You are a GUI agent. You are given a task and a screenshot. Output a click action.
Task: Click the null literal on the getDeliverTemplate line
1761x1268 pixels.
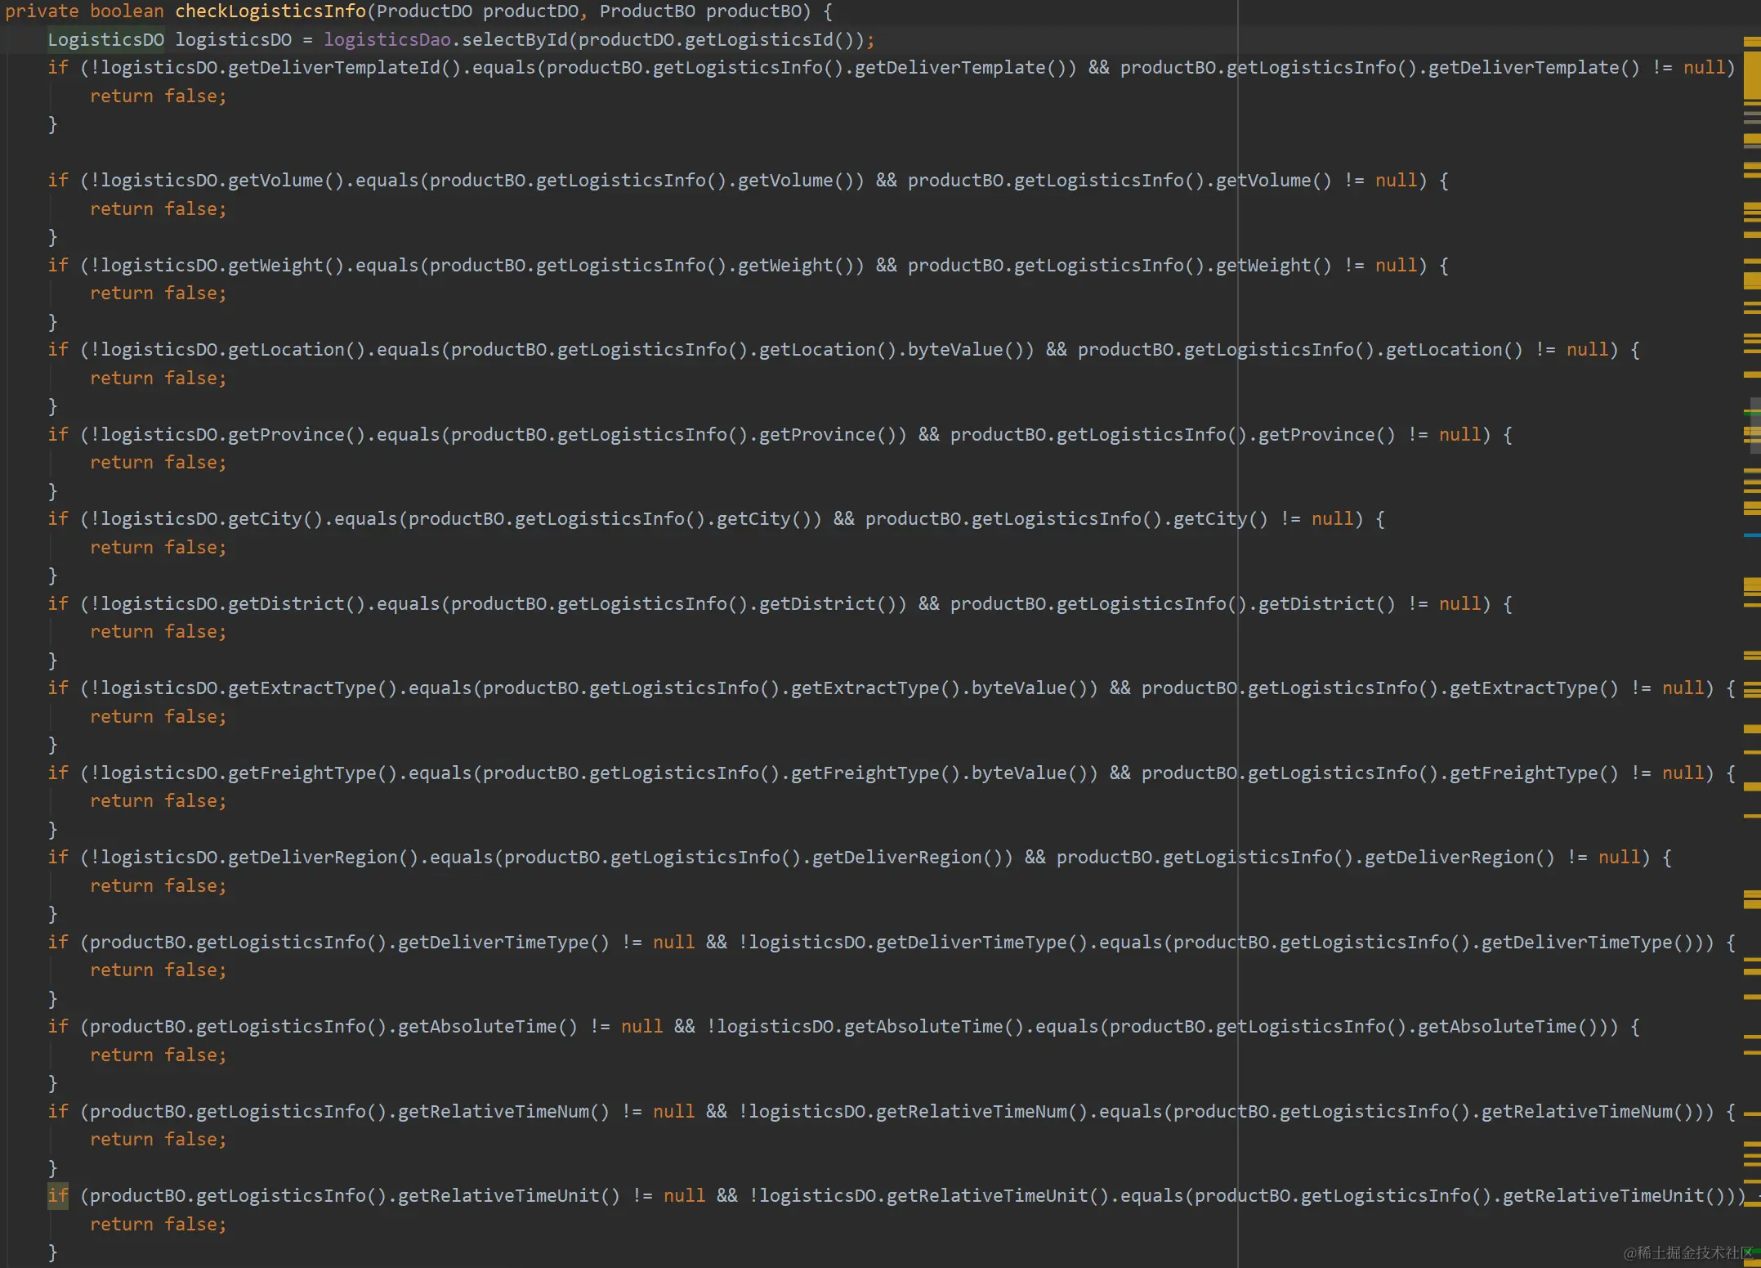1705,67
